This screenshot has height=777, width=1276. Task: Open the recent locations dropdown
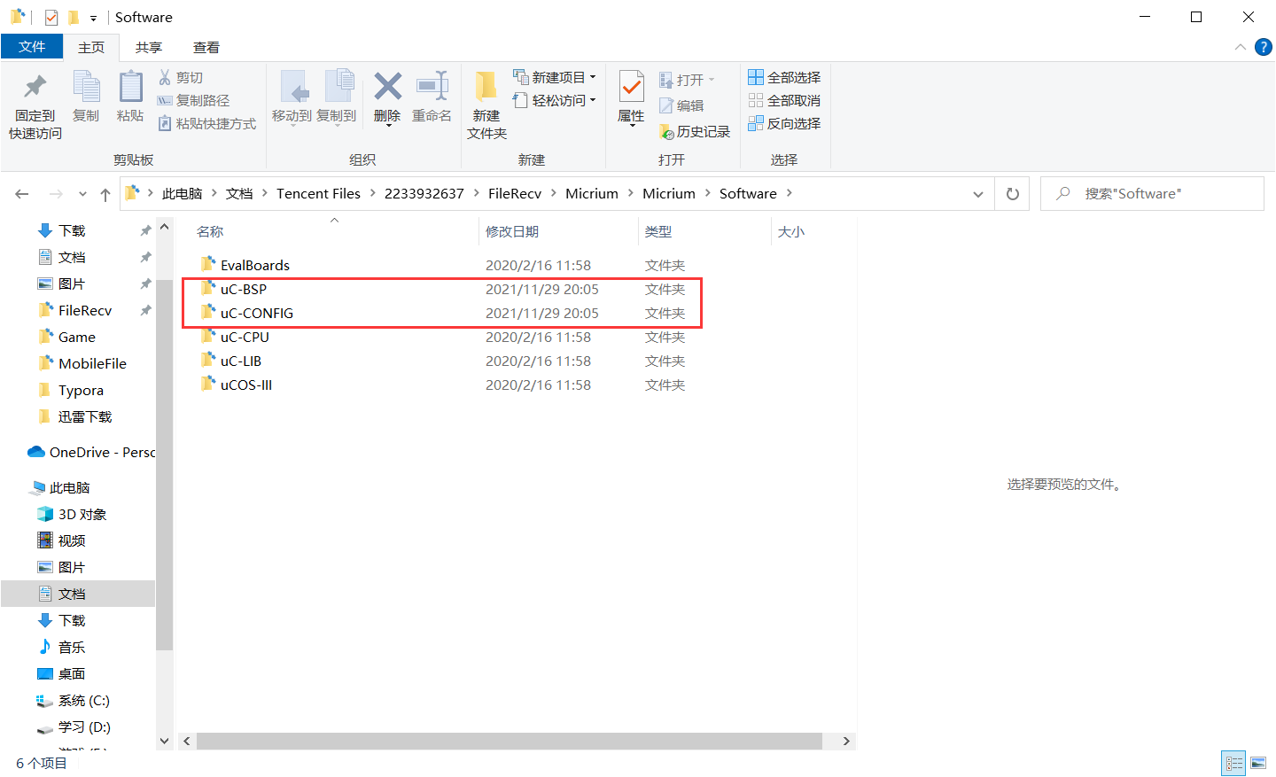(82, 194)
